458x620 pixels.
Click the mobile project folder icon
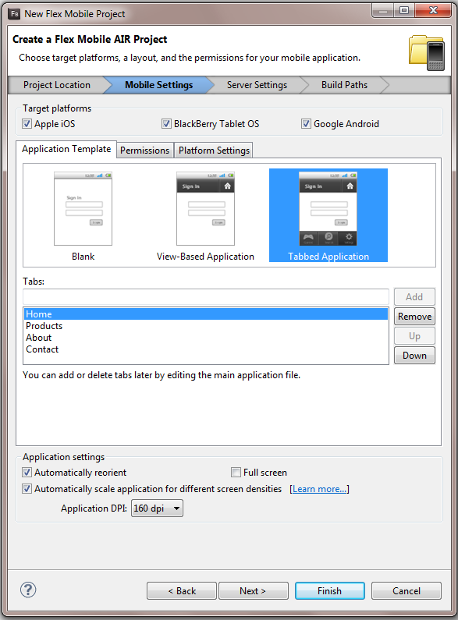pos(427,52)
